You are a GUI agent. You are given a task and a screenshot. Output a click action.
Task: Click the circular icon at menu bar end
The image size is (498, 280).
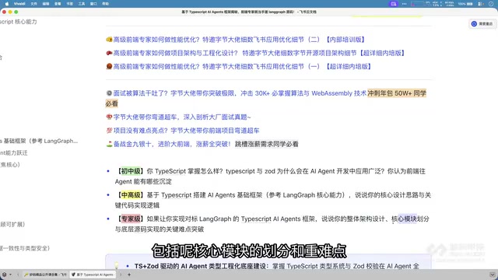[x=491, y=4]
